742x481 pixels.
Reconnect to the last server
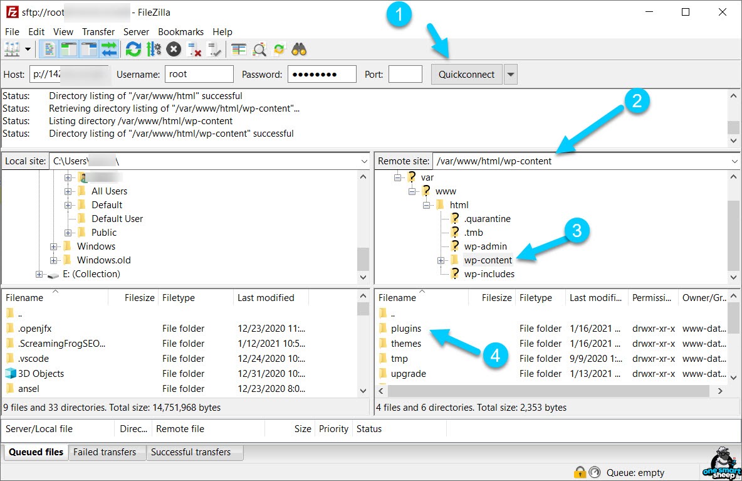point(214,50)
